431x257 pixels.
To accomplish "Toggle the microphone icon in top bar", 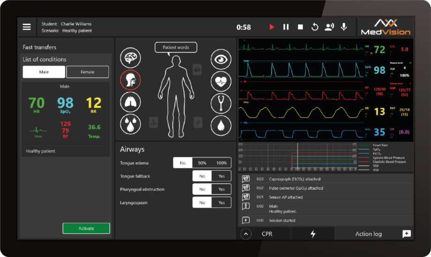I will click(344, 27).
